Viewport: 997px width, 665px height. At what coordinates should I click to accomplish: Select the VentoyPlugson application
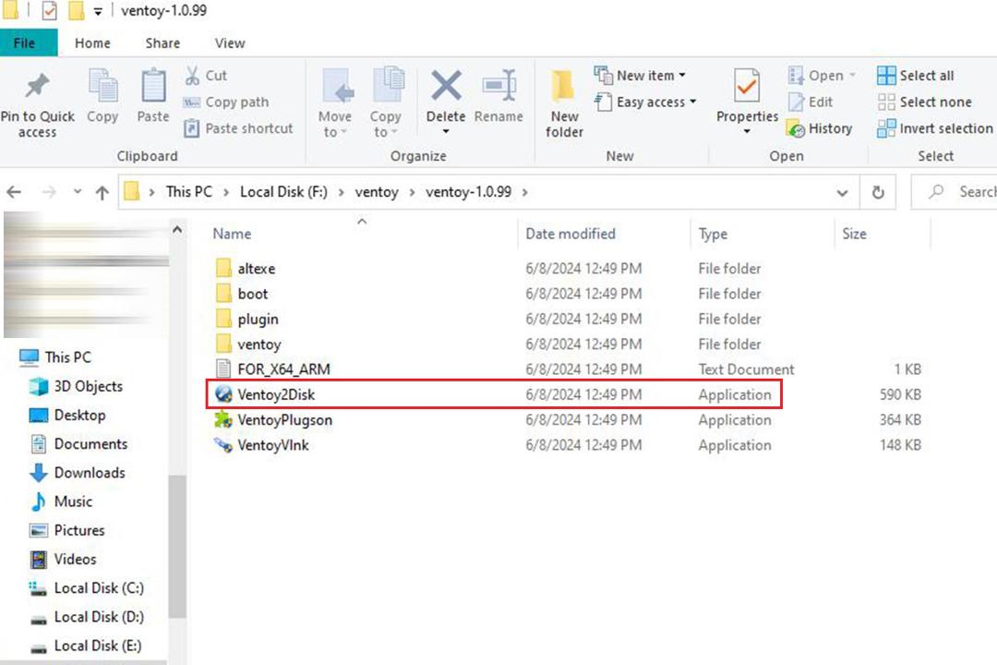click(285, 420)
